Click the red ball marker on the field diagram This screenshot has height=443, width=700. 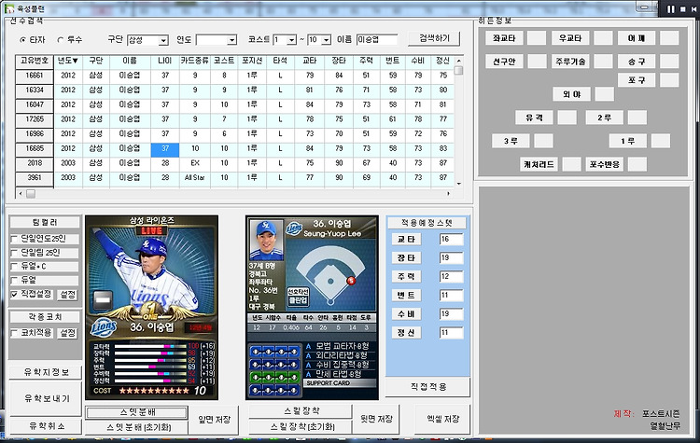(351, 280)
